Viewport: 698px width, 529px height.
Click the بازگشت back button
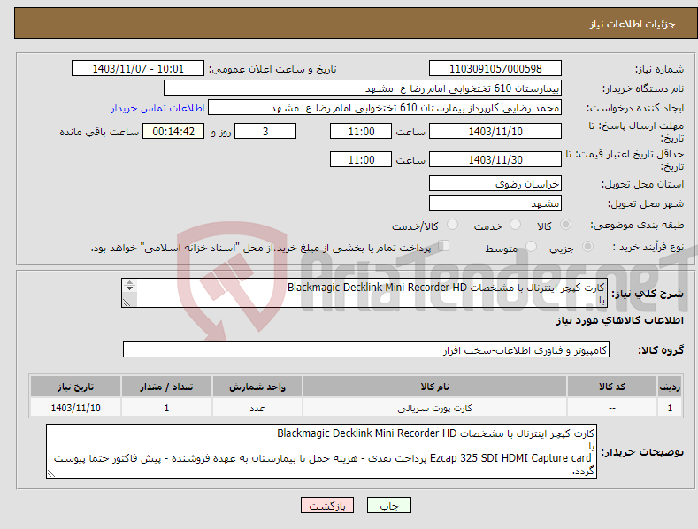tap(327, 505)
